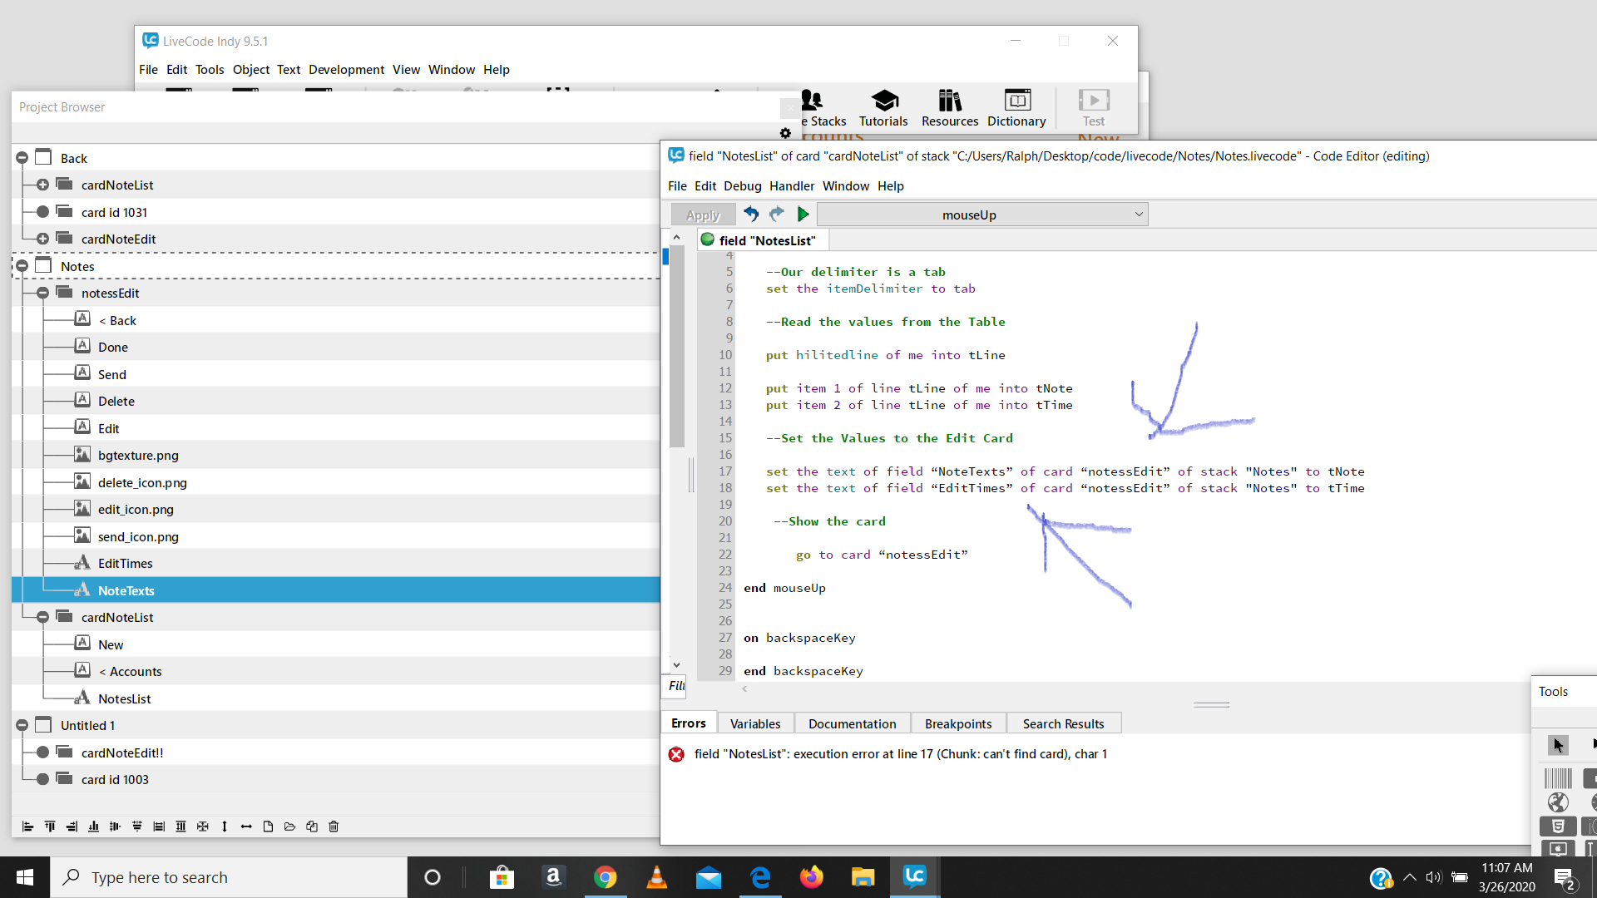Click the delete trash icon in Project Browser
Image resolution: width=1597 pixels, height=898 pixels.
click(x=334, y=826)
